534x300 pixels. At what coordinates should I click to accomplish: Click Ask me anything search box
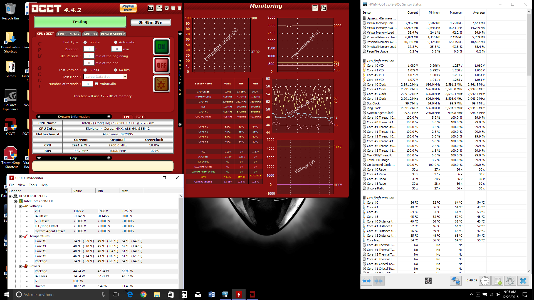tap(61, 294)
